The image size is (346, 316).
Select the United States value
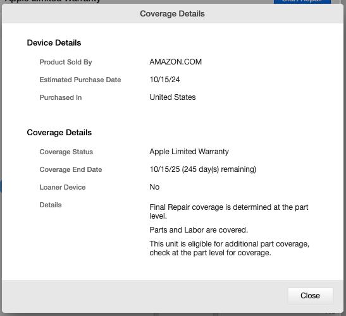(173, 97)
